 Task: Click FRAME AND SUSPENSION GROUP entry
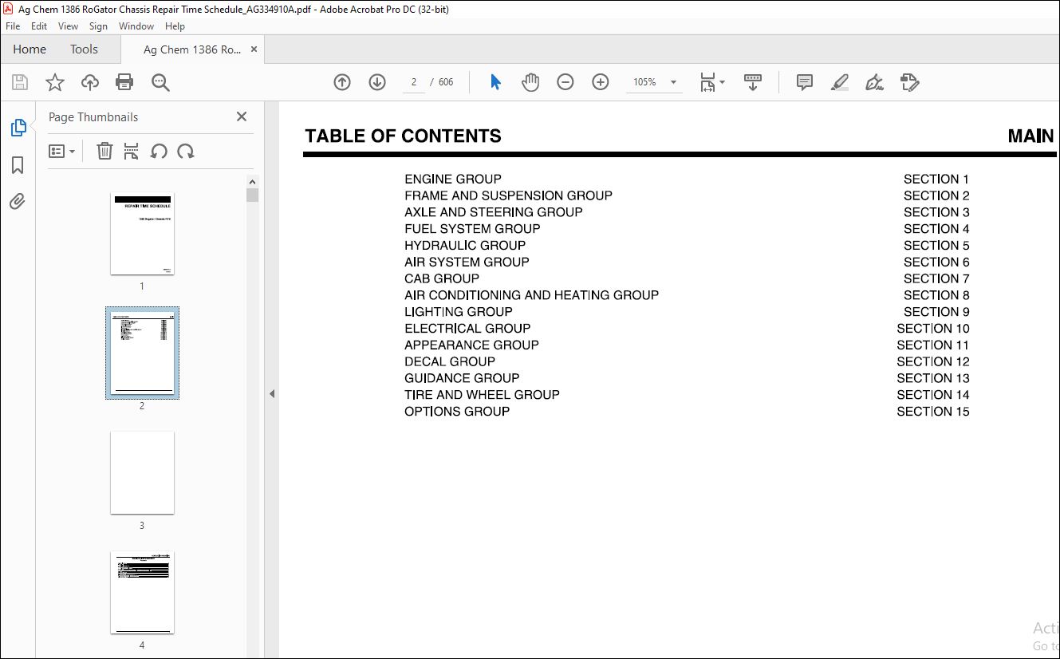(508, 195)
